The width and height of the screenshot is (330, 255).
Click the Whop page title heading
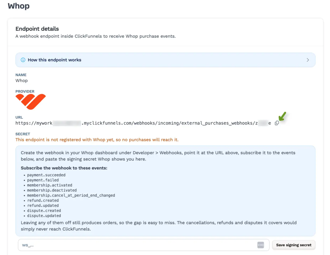coord(19,6)
